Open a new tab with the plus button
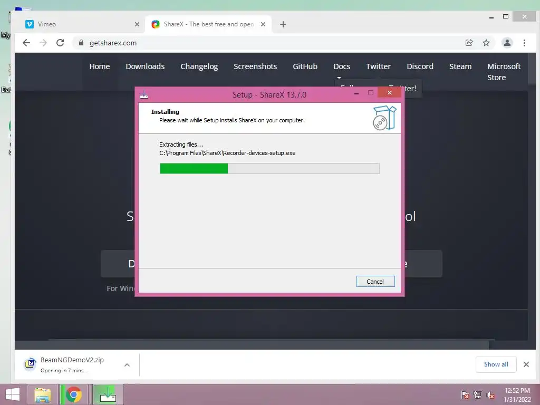The image size is (540, 405). [283, 24]
